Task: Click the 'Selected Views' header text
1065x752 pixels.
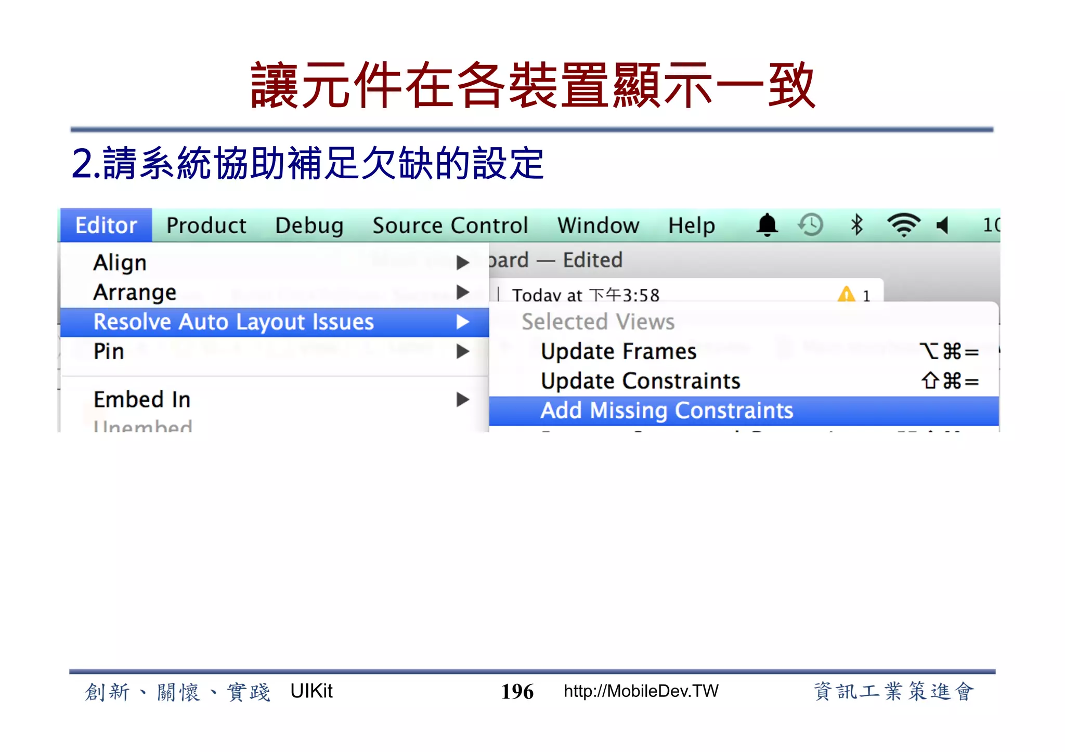Action: 598,322
